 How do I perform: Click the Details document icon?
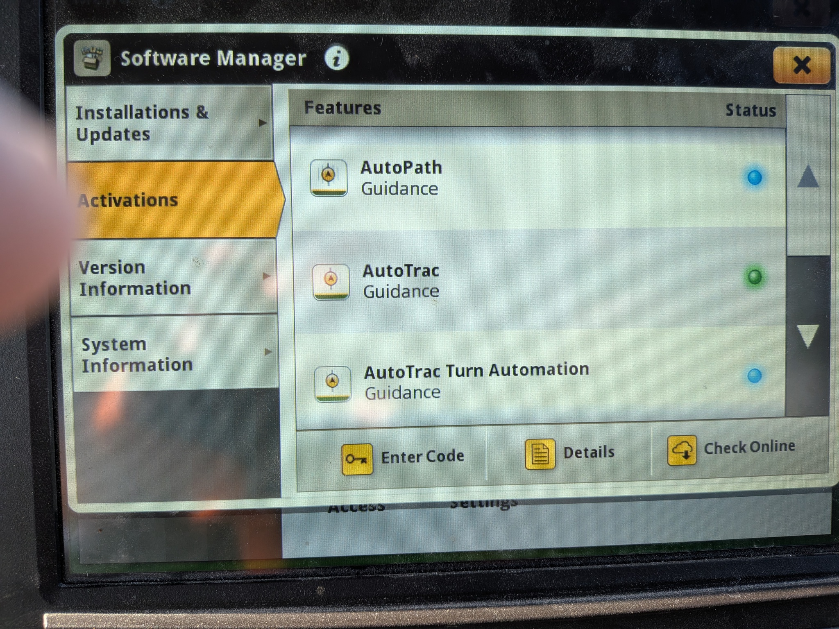click(x=540, y=454)
